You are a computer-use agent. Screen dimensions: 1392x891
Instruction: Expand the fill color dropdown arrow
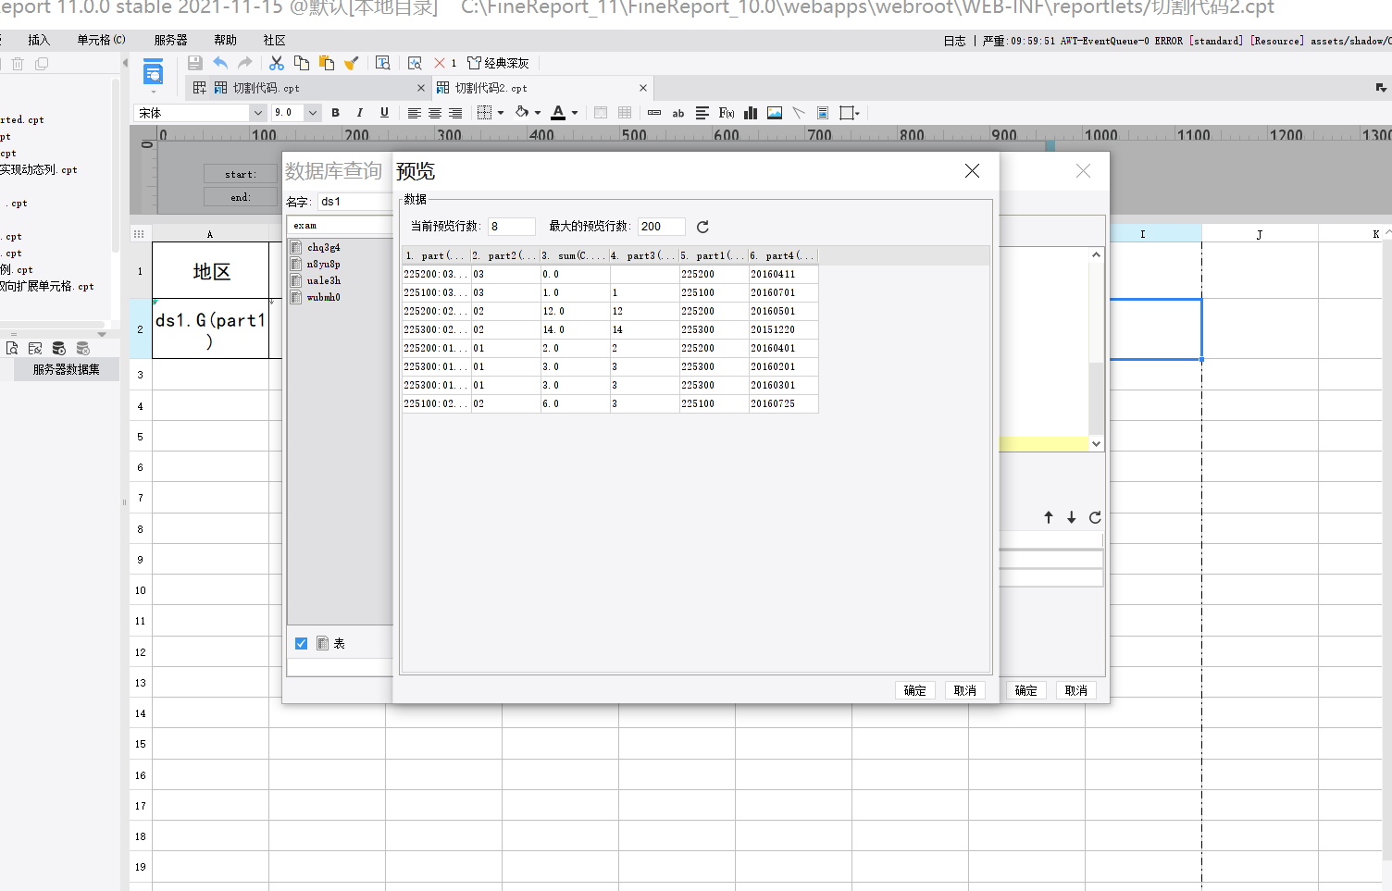click(x=538, y=113)
